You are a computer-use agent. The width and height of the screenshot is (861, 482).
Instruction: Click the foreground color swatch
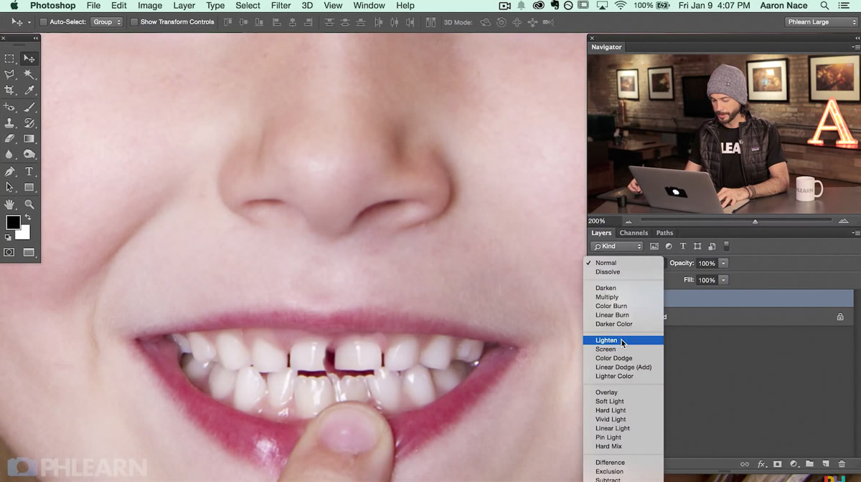pyautogui.click(x=12, y=223)
